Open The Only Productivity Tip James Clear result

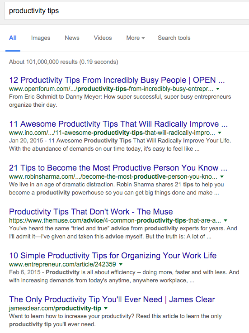pos(112,300)
